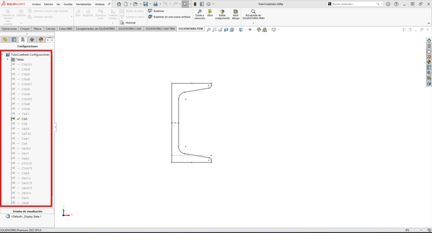Click the Open file icon
This screenshot has height=233, width=432.
tap(135, 4)
